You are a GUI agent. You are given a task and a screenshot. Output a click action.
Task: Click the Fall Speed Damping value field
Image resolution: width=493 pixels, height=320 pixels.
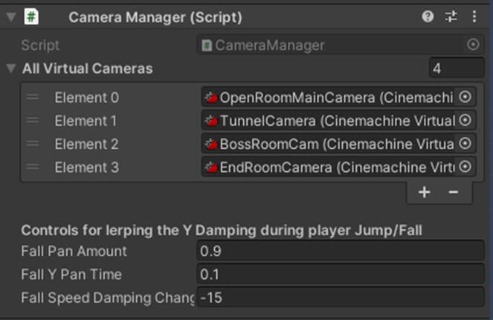tap(341, 298)
